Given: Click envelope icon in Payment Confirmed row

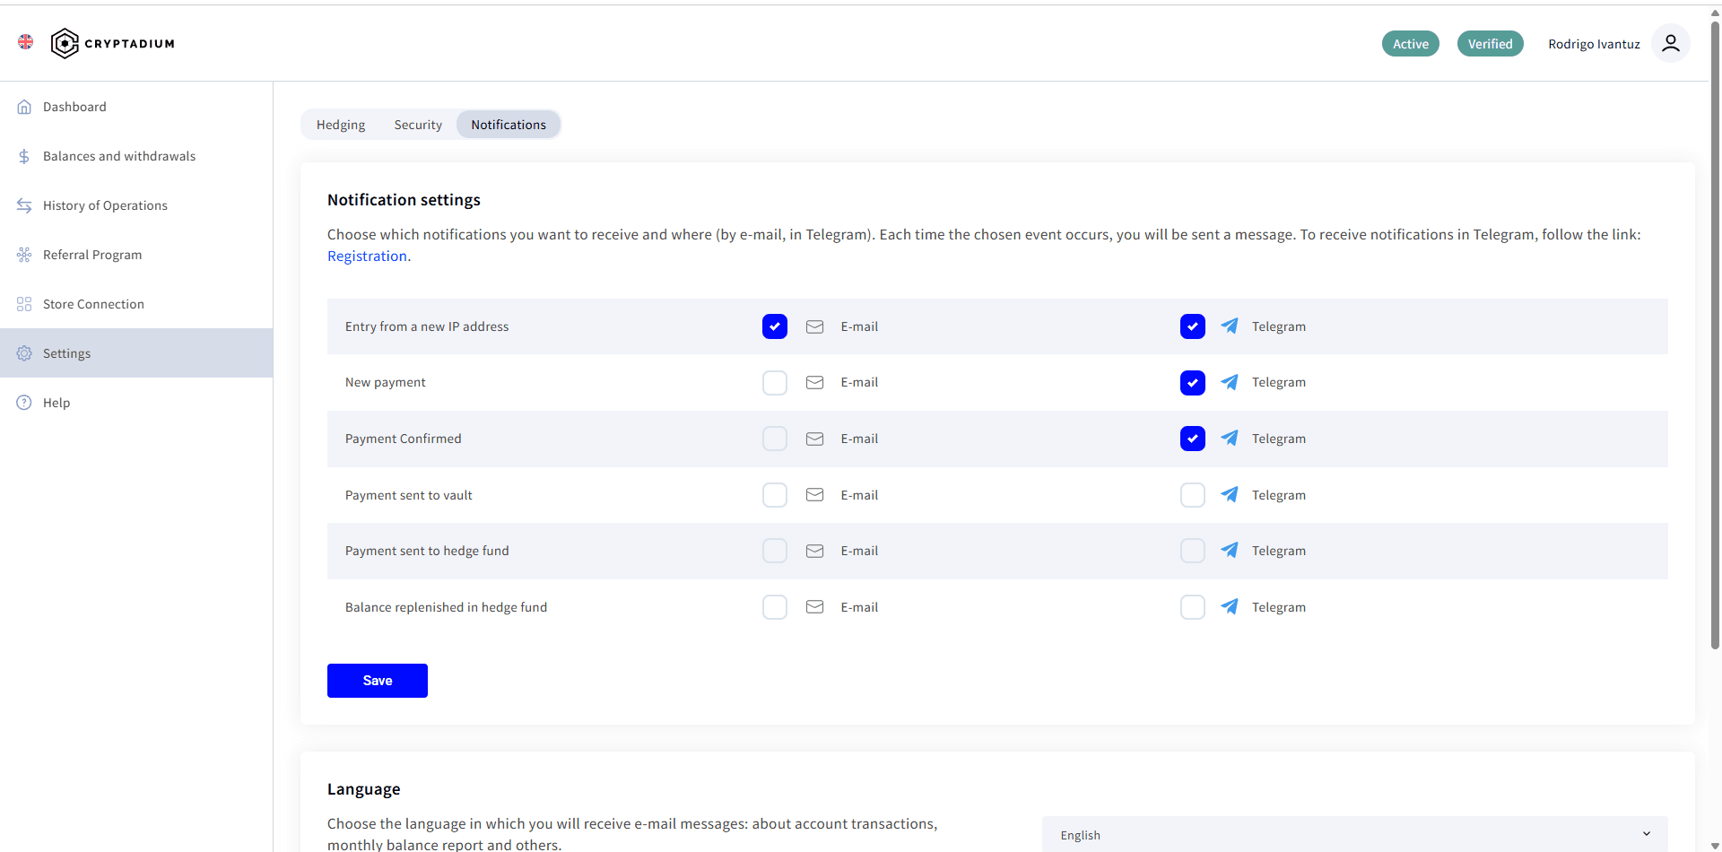Looking at the screenshot, I should [x=814, y=439].
